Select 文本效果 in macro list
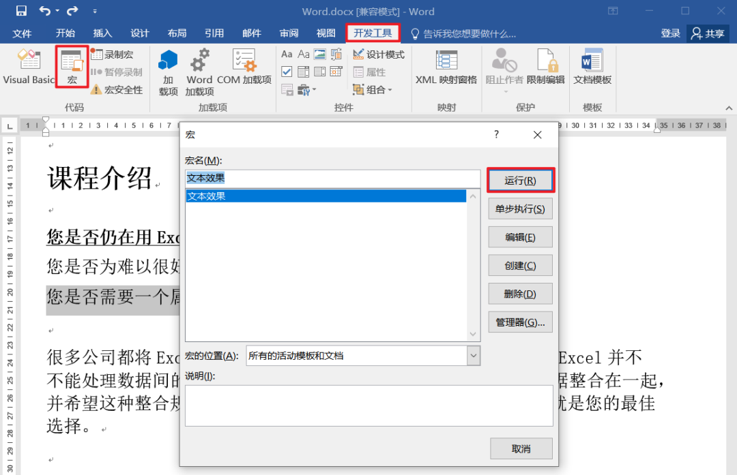The image size is (737, 475). pos(326,196)
